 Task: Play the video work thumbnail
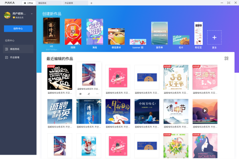205,111
